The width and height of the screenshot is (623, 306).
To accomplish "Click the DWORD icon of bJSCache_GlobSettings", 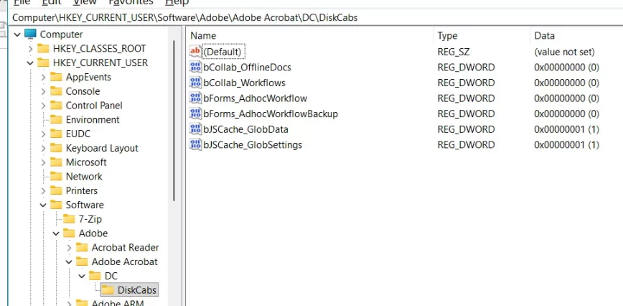I will [195, 144].
